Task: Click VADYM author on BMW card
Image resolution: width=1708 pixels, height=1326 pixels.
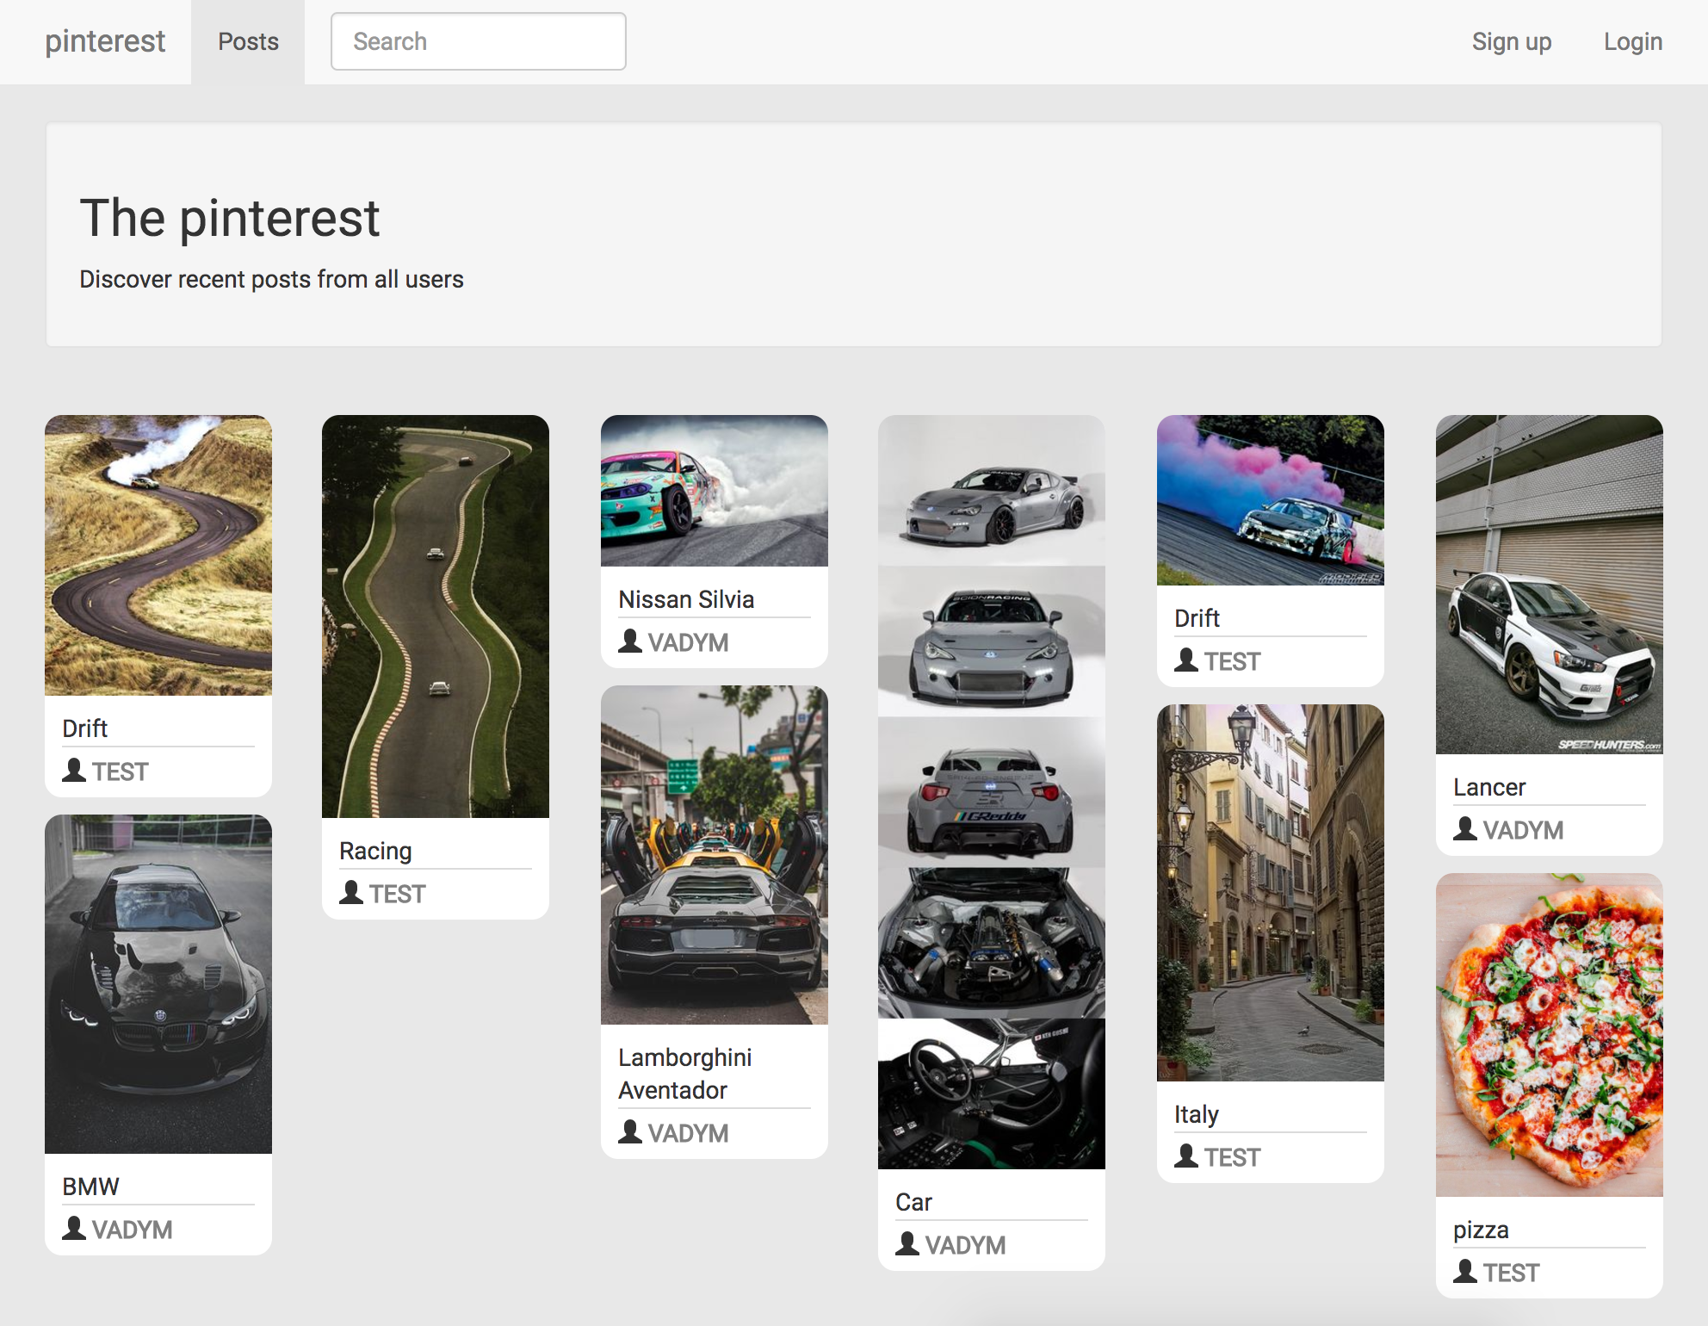Action: coord(133,1230)
